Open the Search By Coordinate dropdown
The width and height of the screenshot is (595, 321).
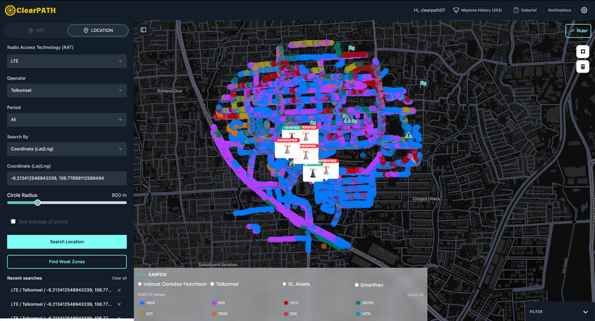[x=67, y=149]
